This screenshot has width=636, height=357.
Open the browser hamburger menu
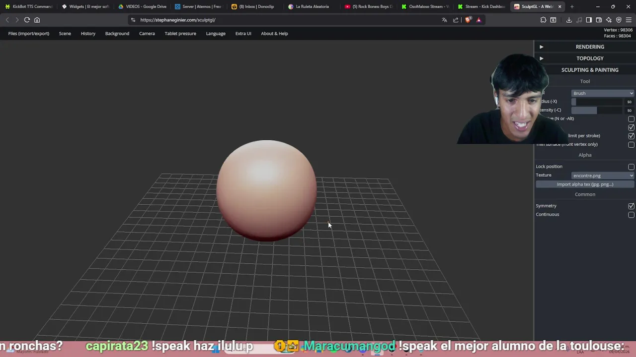click(629, 20)
